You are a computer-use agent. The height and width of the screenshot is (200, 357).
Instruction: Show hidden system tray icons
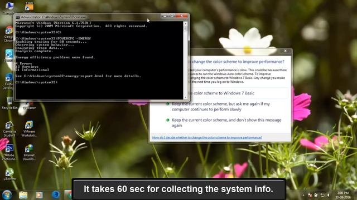click(x=303, y=195)
